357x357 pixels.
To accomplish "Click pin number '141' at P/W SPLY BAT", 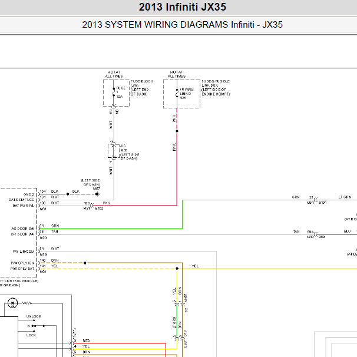I will (x=43, y=266).
